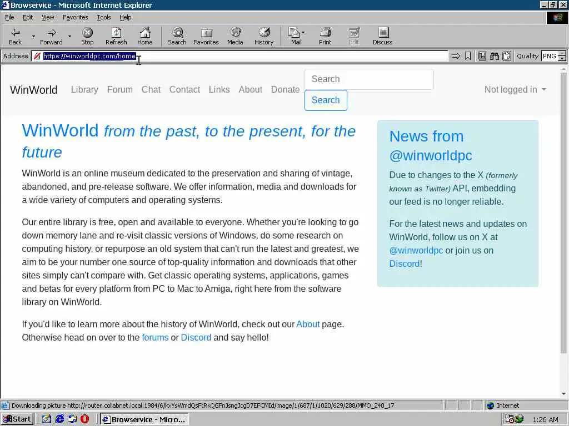This screenshot has height=426, width=569.
Task: Open the About link in body paragraph
Action: coord(308,324)
